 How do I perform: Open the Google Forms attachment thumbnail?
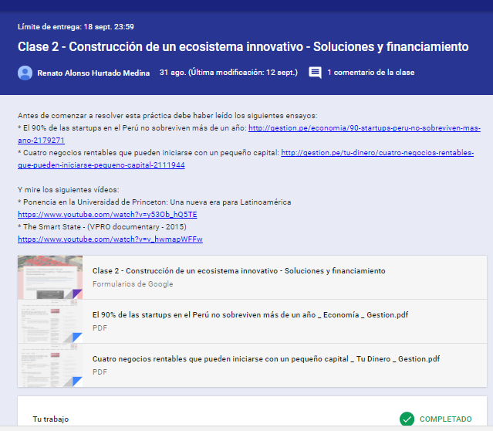pos(49,277)
